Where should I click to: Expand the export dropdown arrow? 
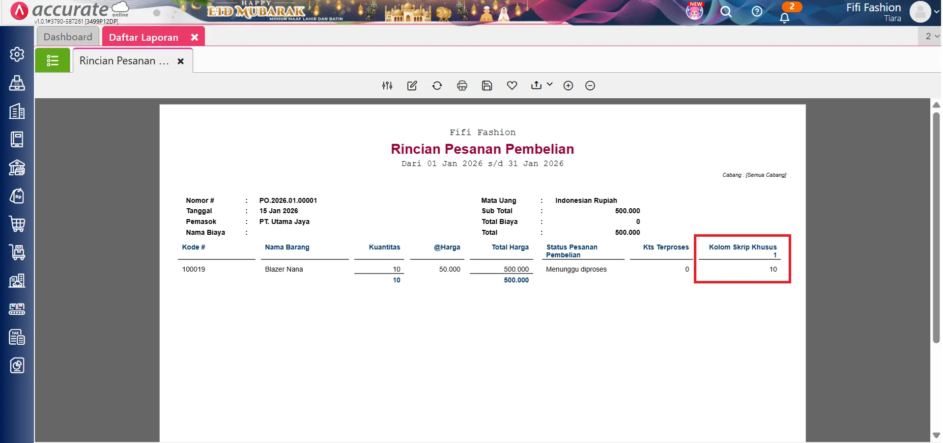[550, 84]
